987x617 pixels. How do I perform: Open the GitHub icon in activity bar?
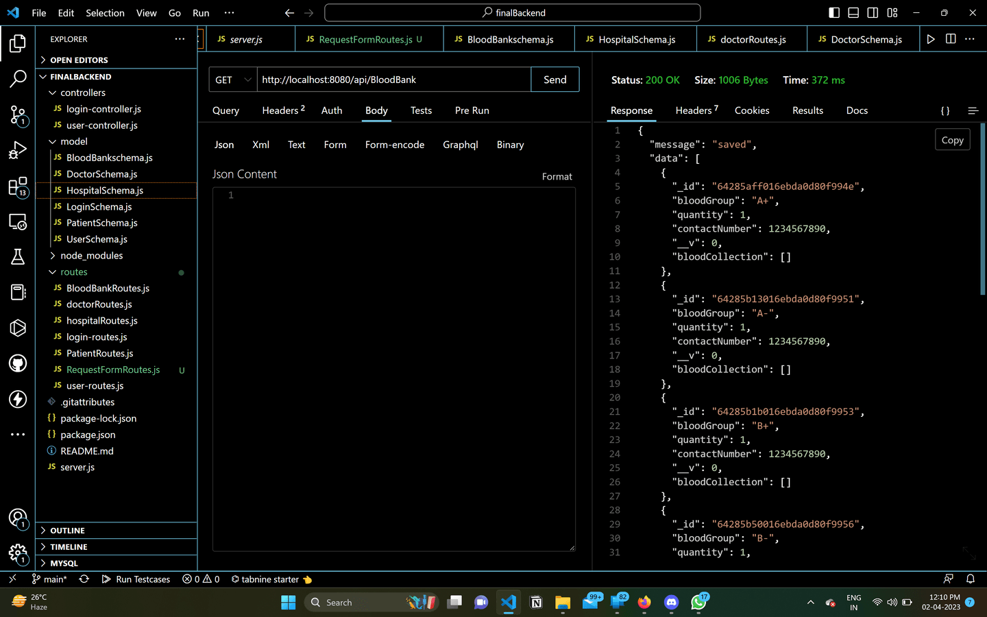(18, 363)
